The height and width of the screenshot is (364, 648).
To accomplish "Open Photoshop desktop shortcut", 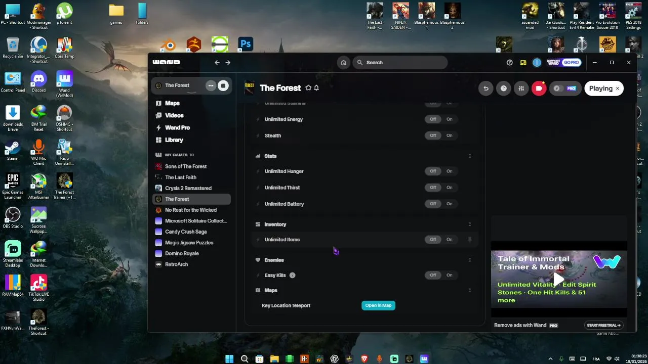I will pos(246,44).
